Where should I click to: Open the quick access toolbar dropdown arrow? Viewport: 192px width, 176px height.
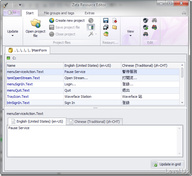20,5
